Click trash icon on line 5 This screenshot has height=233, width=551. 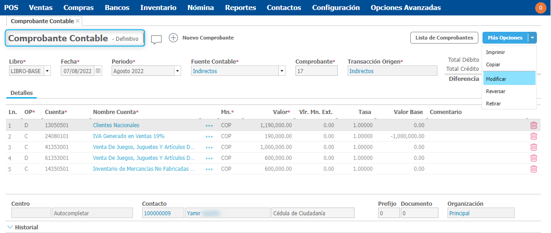(x=534, y=169)
